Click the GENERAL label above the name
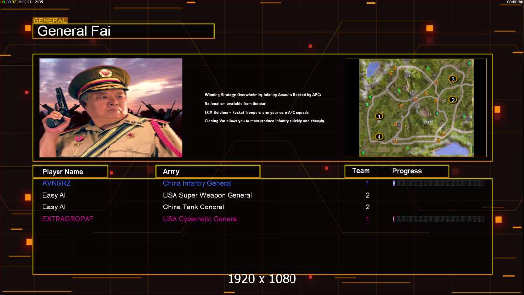Screen dimensions: 524x295 (51, 20)
